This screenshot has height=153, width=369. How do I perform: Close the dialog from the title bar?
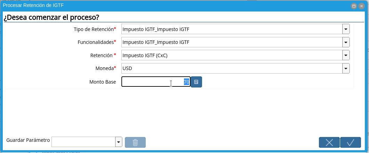(x=361, y=6)
